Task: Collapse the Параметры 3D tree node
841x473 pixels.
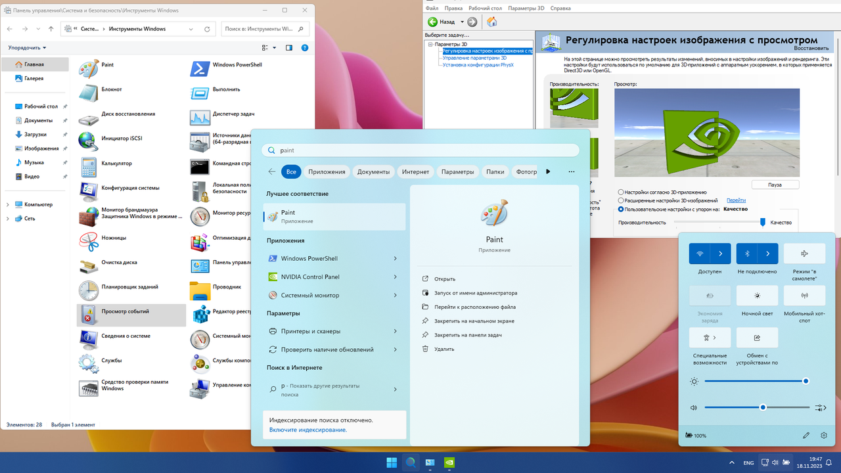Action: (x=430, y=44)
